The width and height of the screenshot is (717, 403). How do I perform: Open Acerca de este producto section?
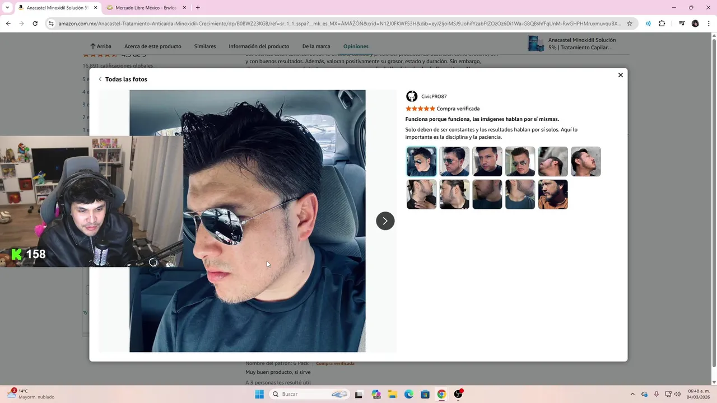click(x=153, y=46)
